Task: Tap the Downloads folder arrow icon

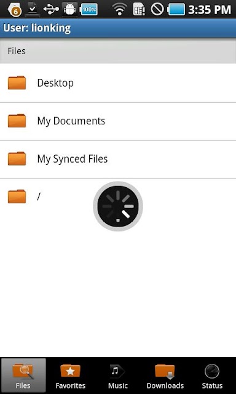Action: 165,371
